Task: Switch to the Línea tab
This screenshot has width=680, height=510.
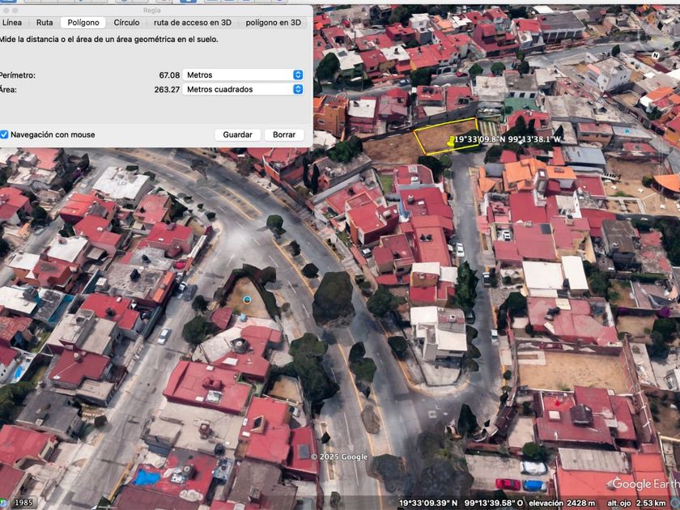Action: coord(11,23)
